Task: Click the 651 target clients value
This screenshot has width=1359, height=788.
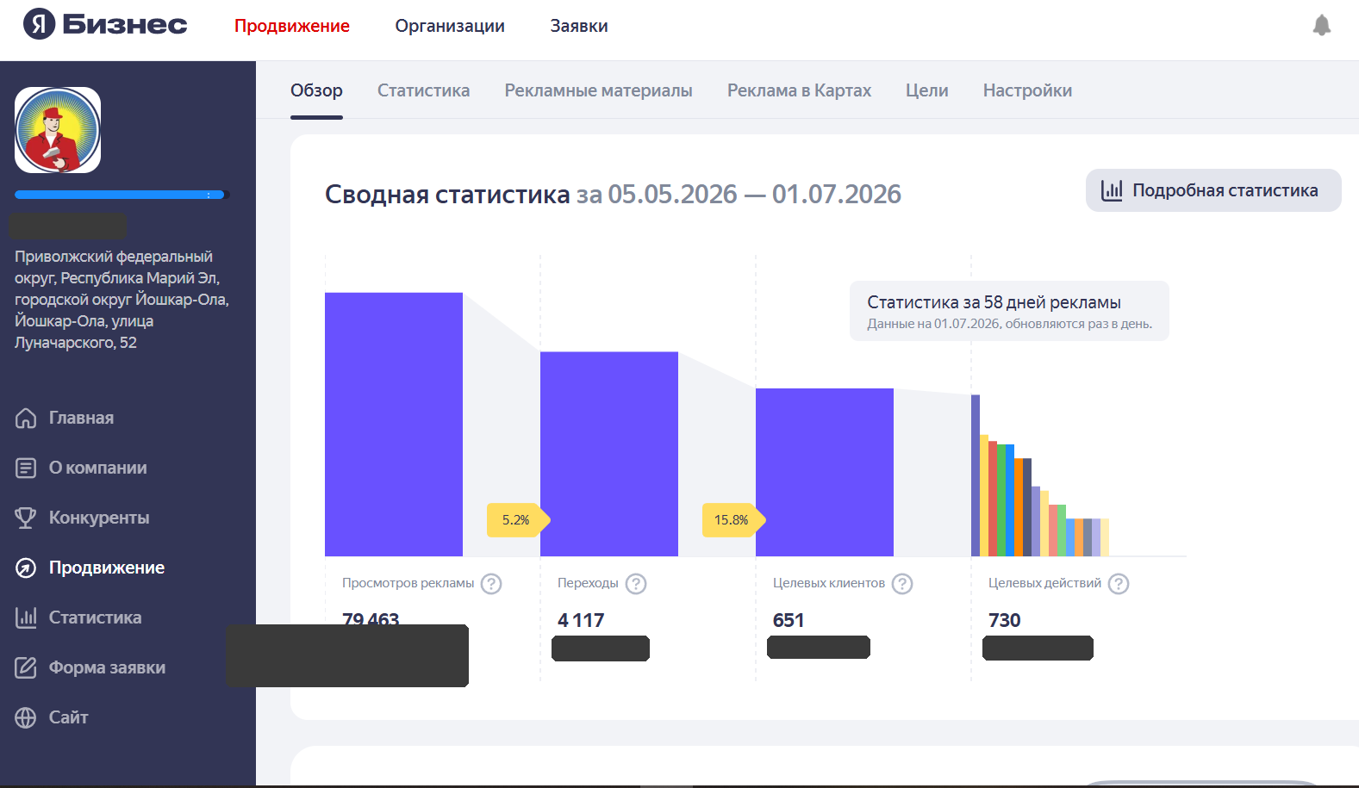Action: click(x=789, y=620)
